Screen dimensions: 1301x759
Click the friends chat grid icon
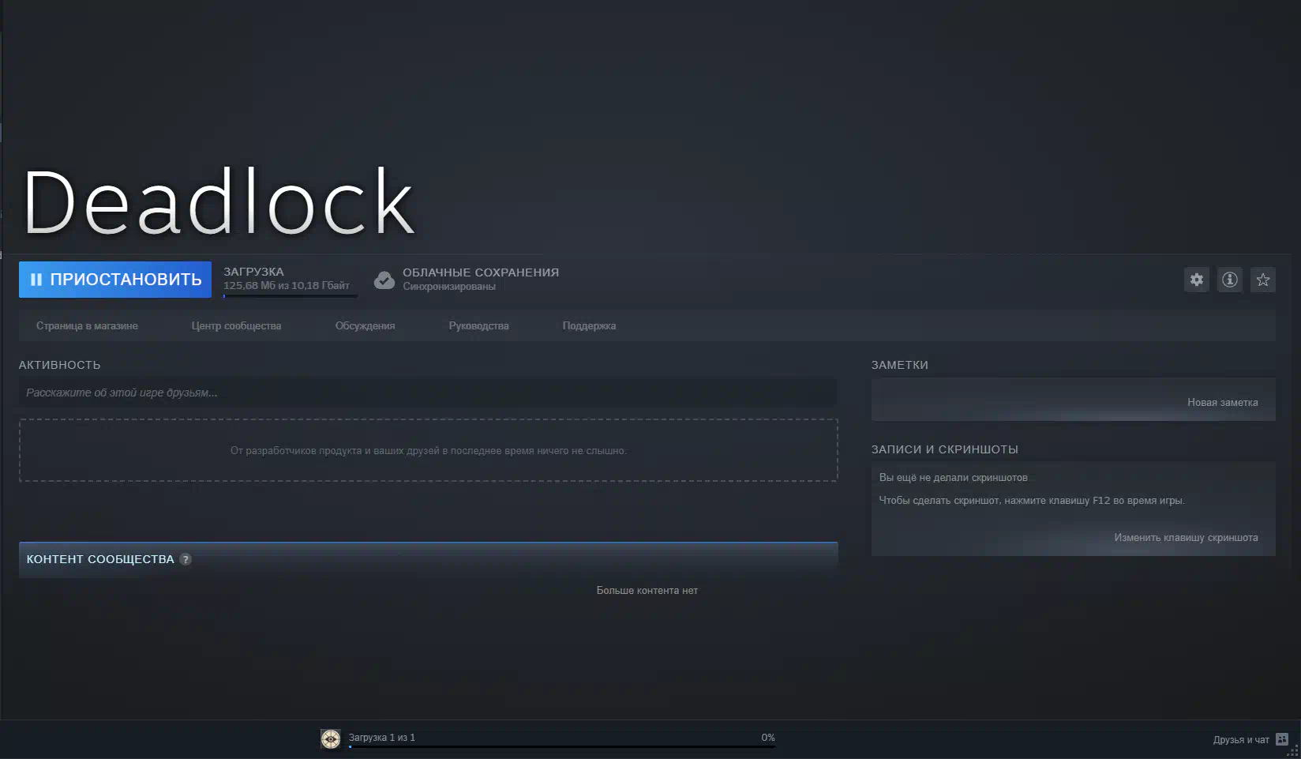[1282, 739]
